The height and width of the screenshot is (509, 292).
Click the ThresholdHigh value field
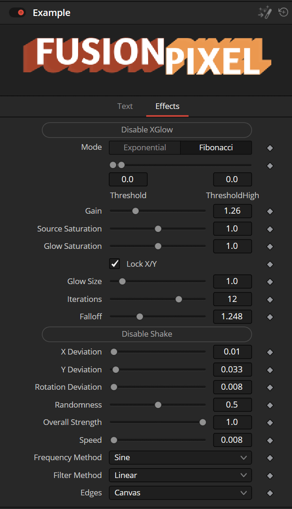click(232, 179)
